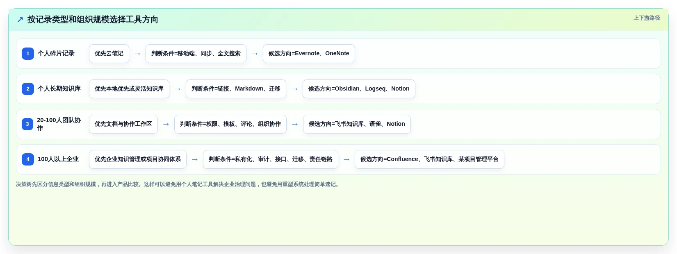Click the arrow icon beside the header title
This screenshot has height=254, width=677.
[x=20, y=20]
